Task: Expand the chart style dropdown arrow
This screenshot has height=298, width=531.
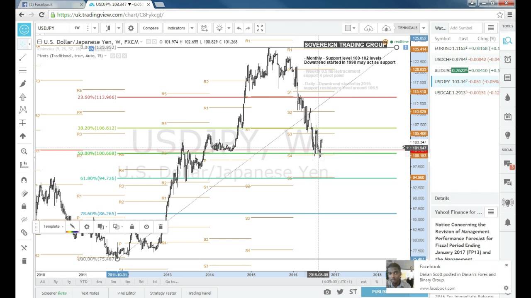Action: pos(119,28)
